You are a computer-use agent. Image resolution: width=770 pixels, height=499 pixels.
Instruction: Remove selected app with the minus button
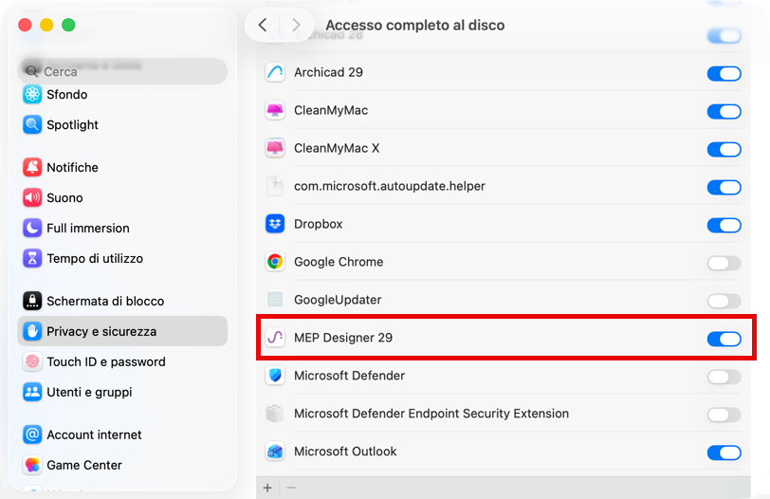pos(291,488)
